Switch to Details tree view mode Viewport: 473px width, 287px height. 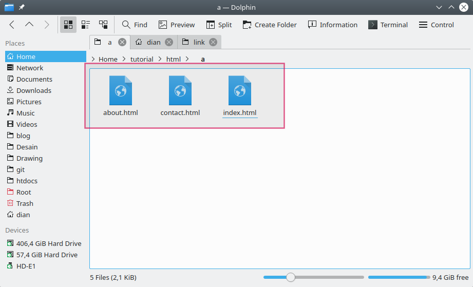click(x=103, y=25)
